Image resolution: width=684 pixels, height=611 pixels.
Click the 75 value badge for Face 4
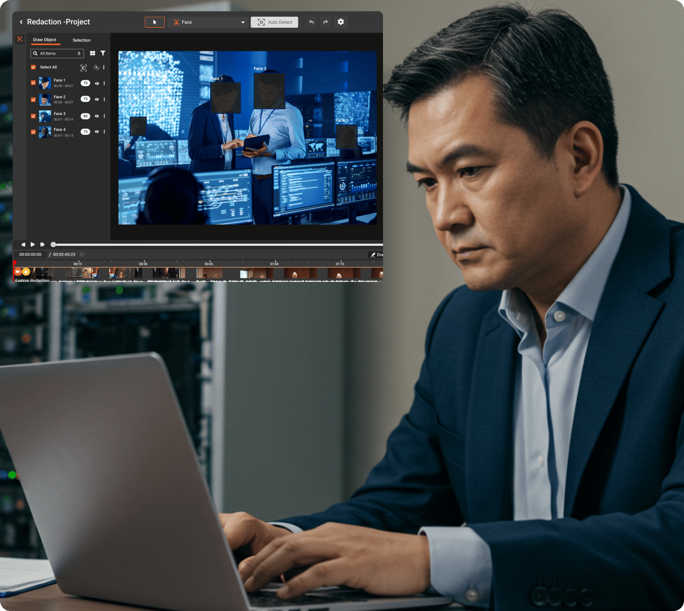pos(85,132)
